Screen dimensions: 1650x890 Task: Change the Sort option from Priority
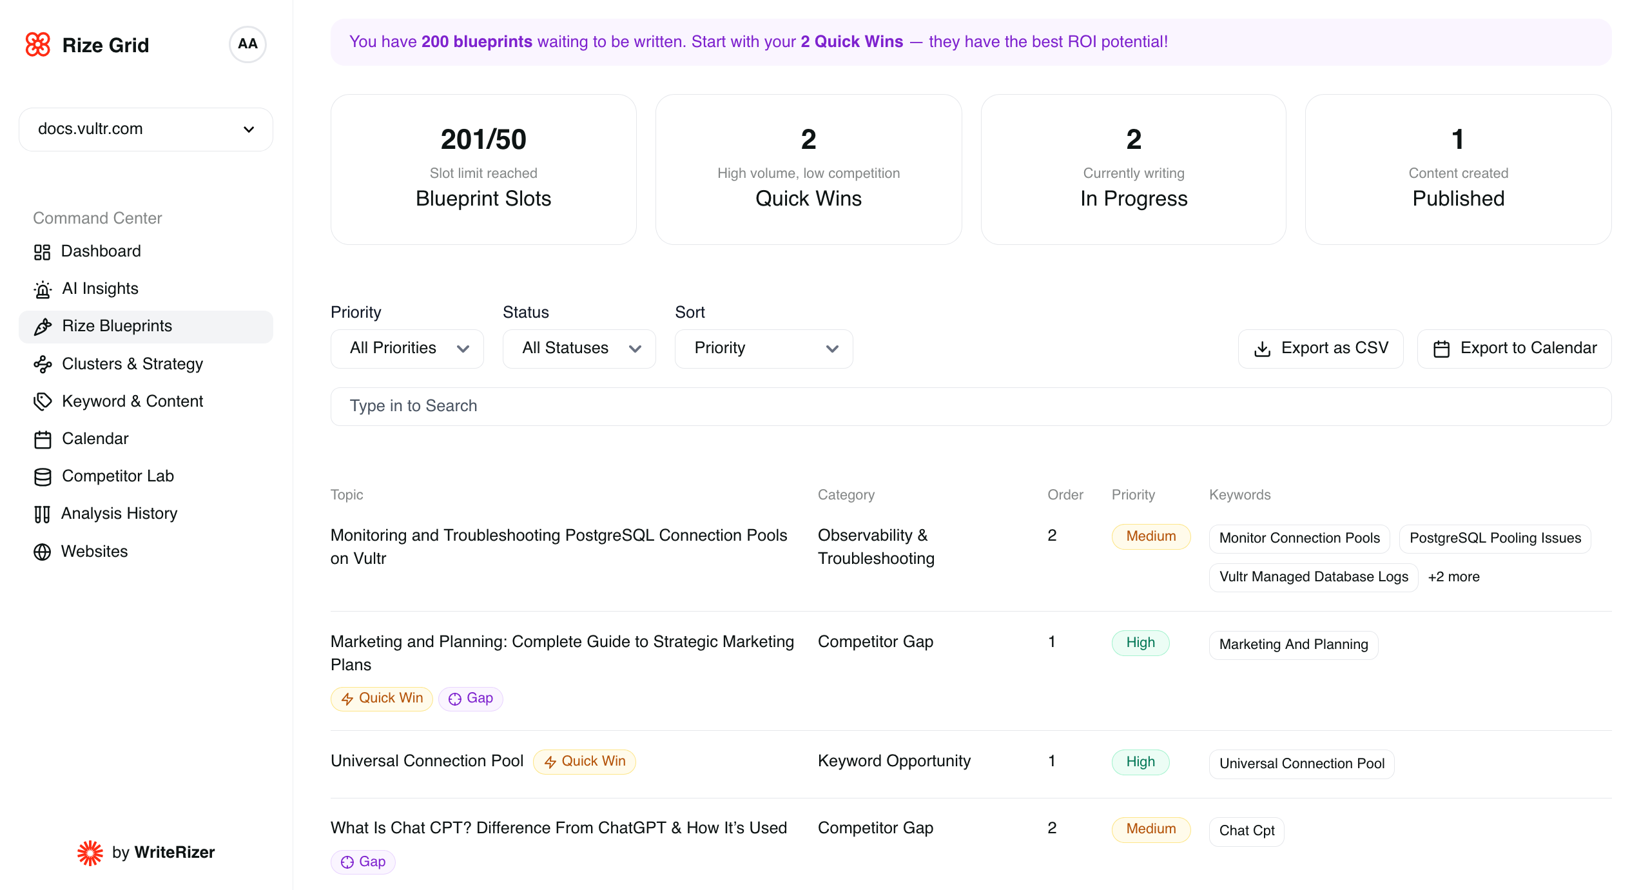(x=764, y=348)
